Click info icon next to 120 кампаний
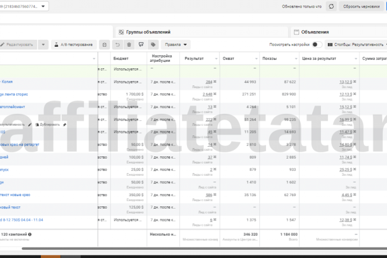The height and width of the screenshot is (258, 387). pyautogui.click(x=30, y=234)
